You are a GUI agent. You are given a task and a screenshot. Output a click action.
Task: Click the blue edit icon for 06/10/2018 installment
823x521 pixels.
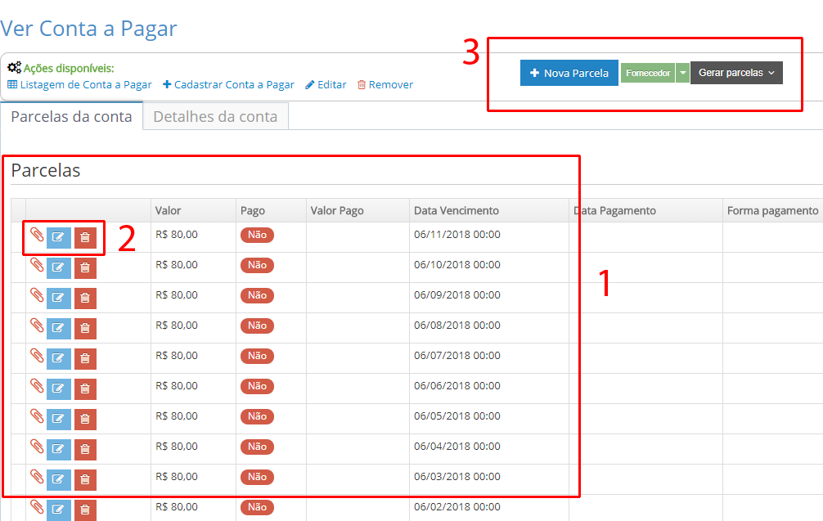tap(58, 268)
